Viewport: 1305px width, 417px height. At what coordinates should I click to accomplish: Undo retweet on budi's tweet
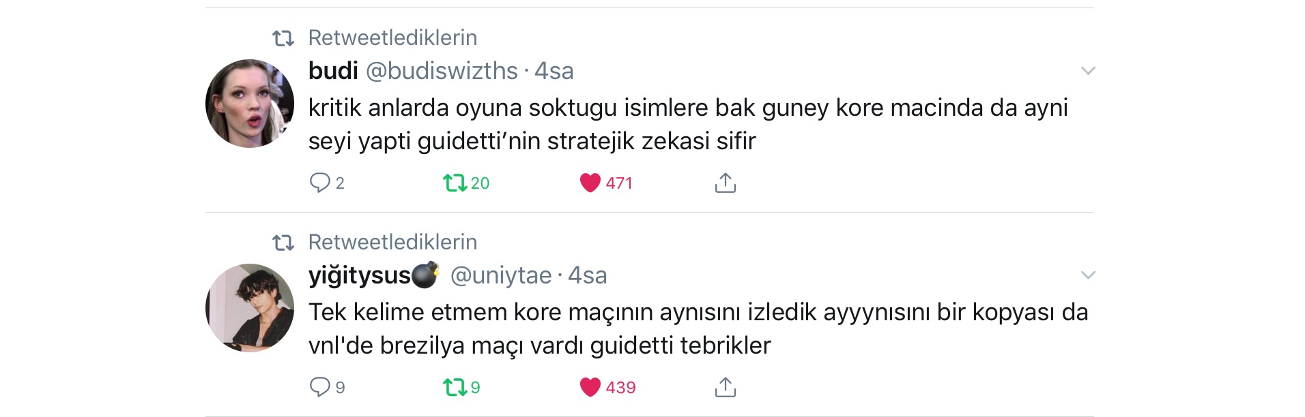(x=455, y=183)
